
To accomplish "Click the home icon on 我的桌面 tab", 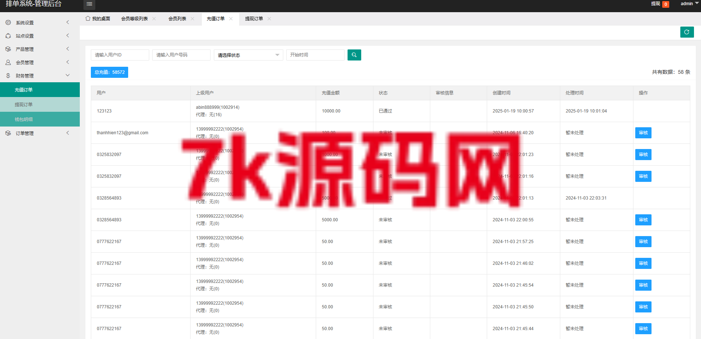I will 88,18.
